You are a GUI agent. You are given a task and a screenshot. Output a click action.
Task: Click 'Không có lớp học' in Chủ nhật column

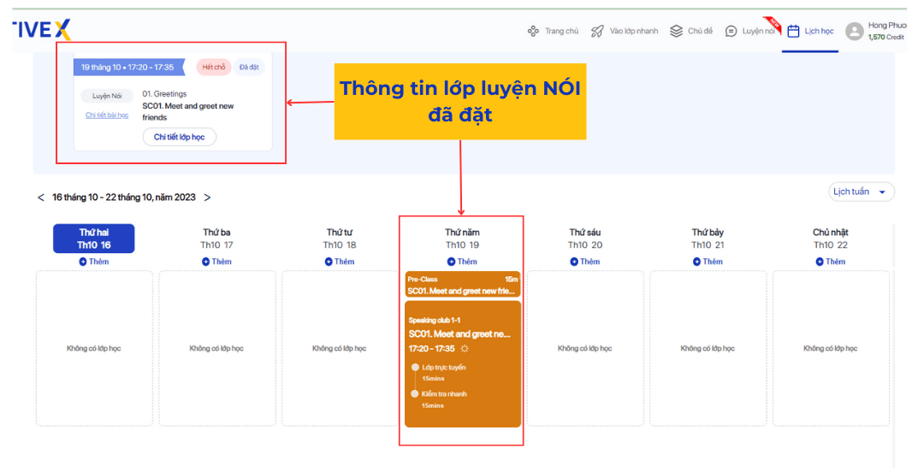830,348
